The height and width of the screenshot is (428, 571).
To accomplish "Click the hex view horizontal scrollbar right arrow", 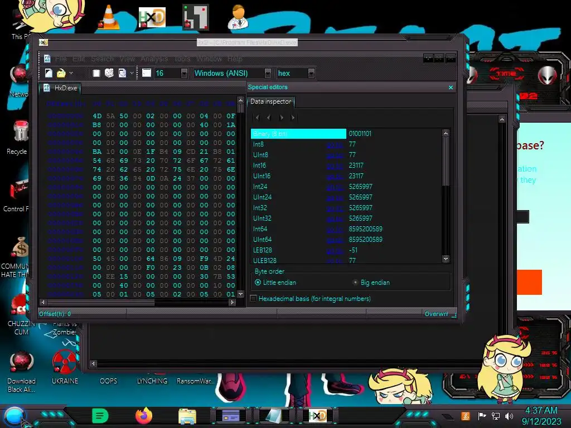I will (232, 302).
